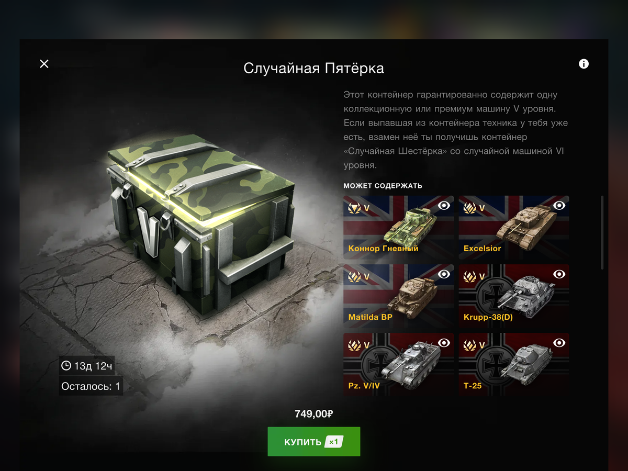
Task: Click the eye icon on Excelsior card
Action: pyautogui.click(x=559, y=206)
